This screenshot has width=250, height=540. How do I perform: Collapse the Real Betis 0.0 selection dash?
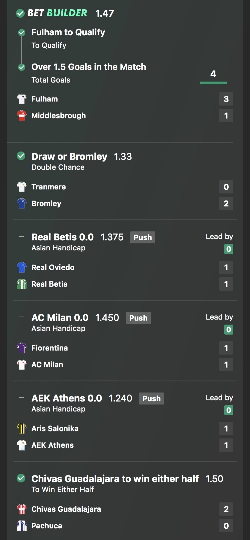(x=22, y=237)
